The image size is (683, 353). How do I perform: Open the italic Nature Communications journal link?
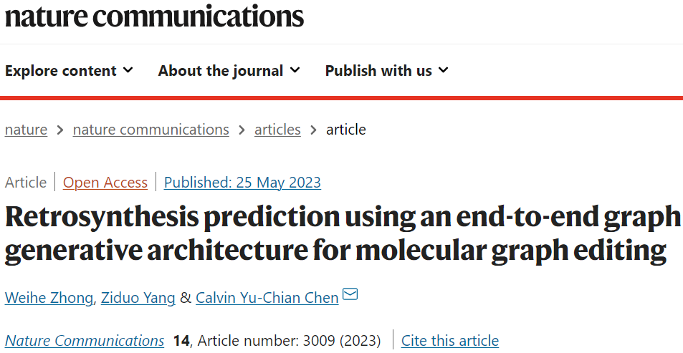(x=85, y=341)
